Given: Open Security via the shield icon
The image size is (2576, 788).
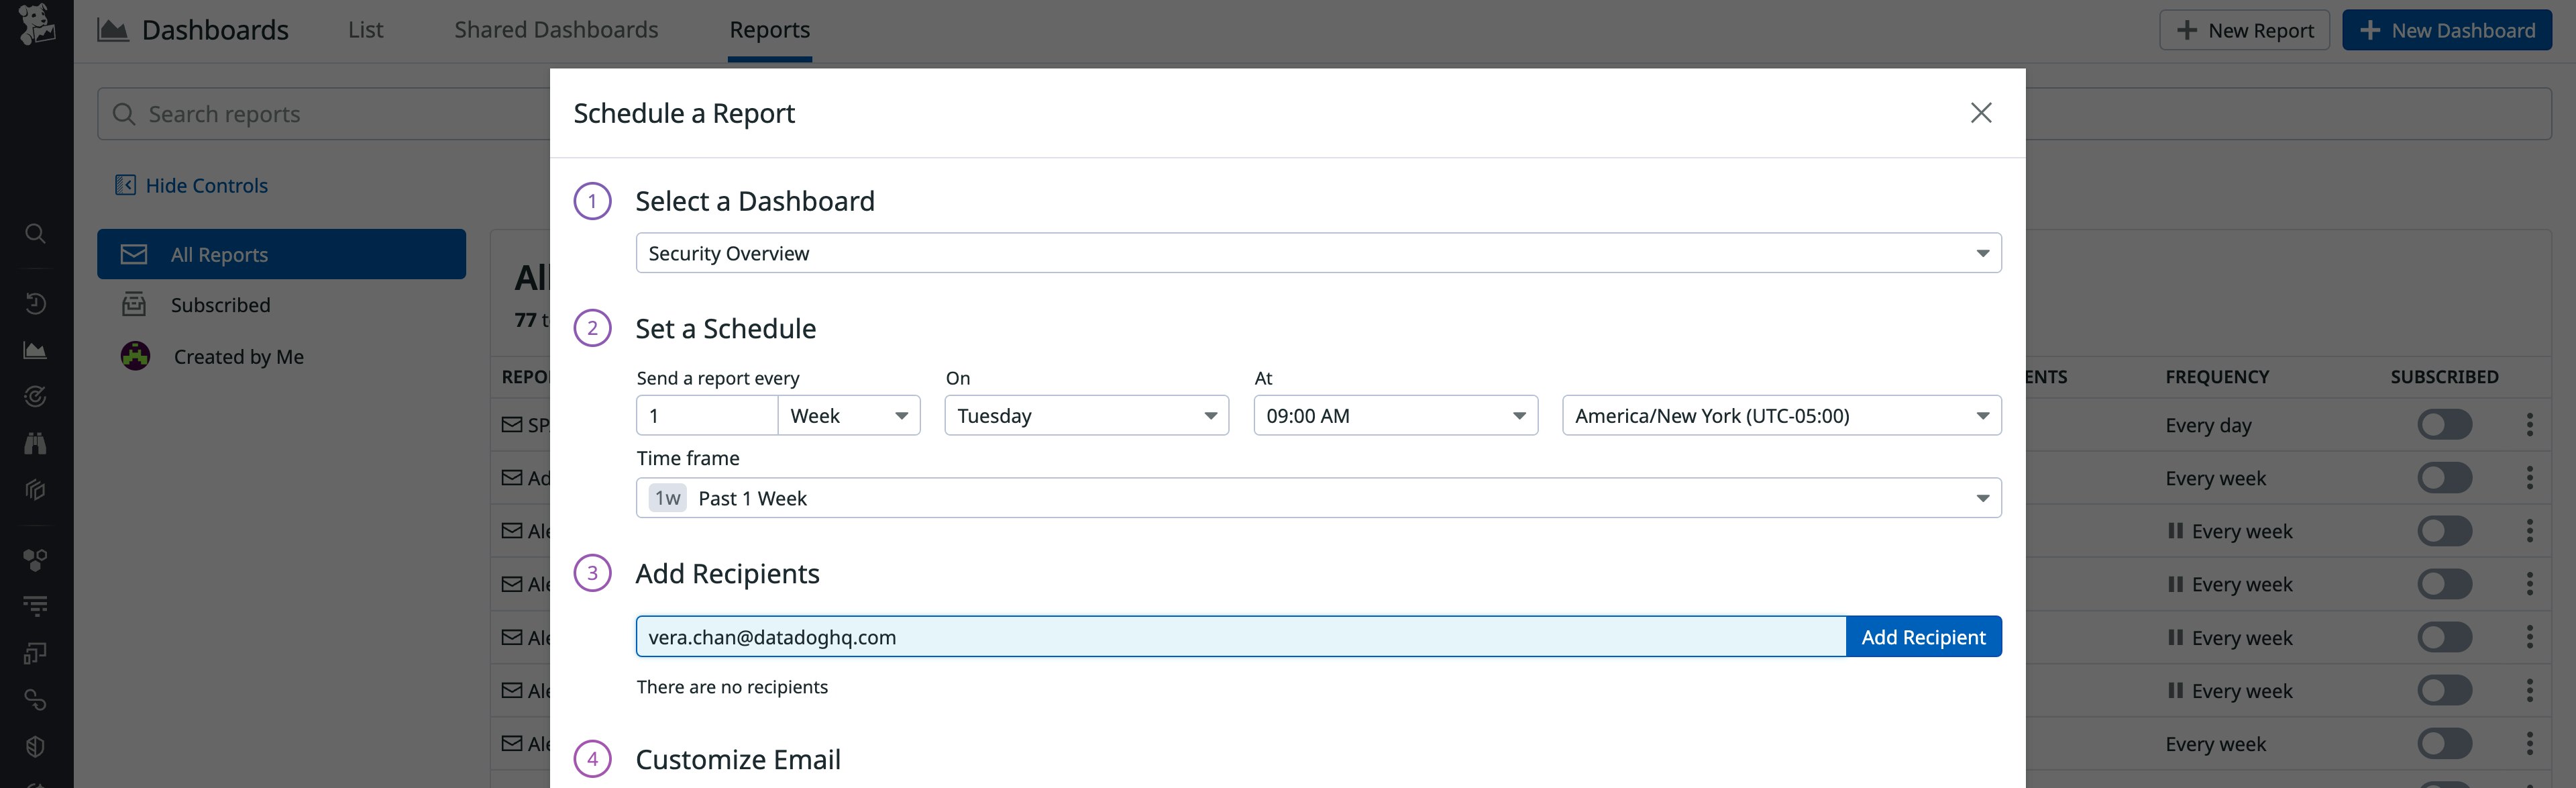Looking at the screenshot, I should [x=35, y=745].
